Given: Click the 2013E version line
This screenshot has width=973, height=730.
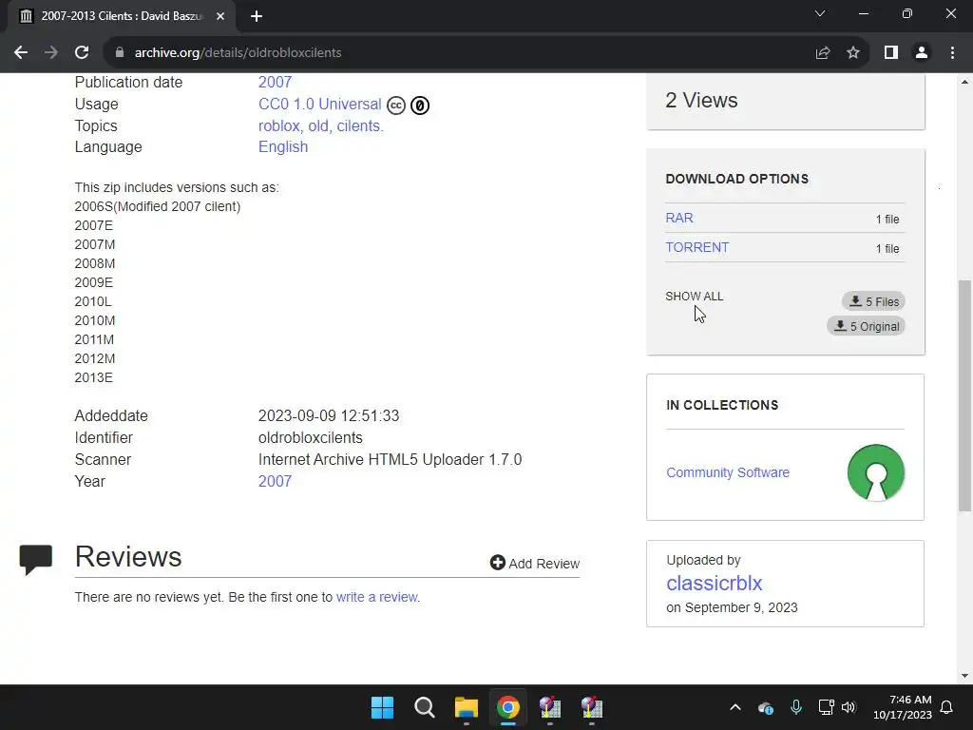Looking at the screenshot, I should tap(94, 377).
